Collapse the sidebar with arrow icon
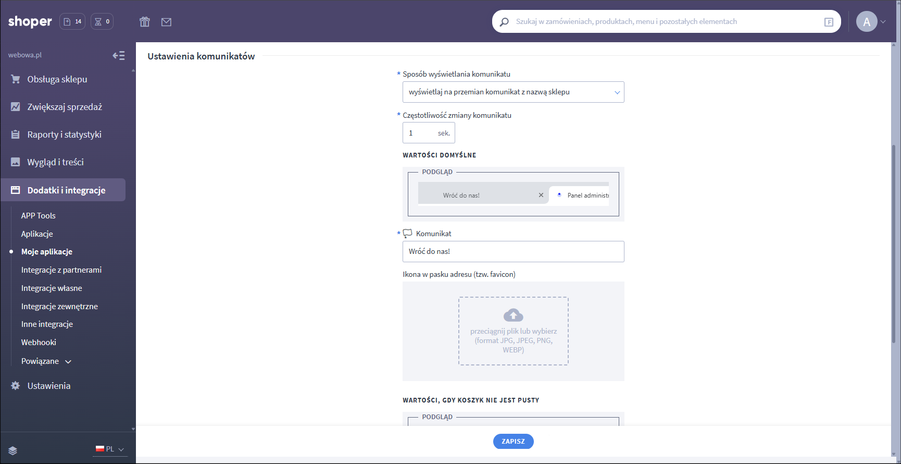The width and height of the screenshot is (901, 464). pyautogui.click(x=119, y=56)
